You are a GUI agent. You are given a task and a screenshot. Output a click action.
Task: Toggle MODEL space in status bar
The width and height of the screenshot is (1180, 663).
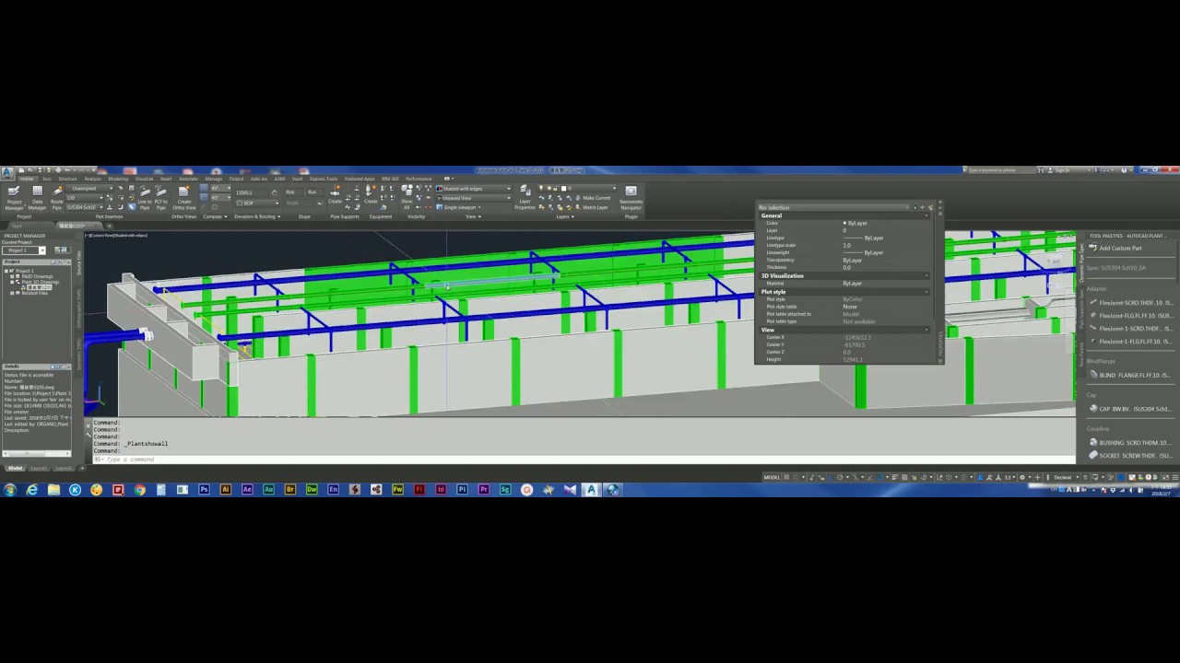(772, 477)
